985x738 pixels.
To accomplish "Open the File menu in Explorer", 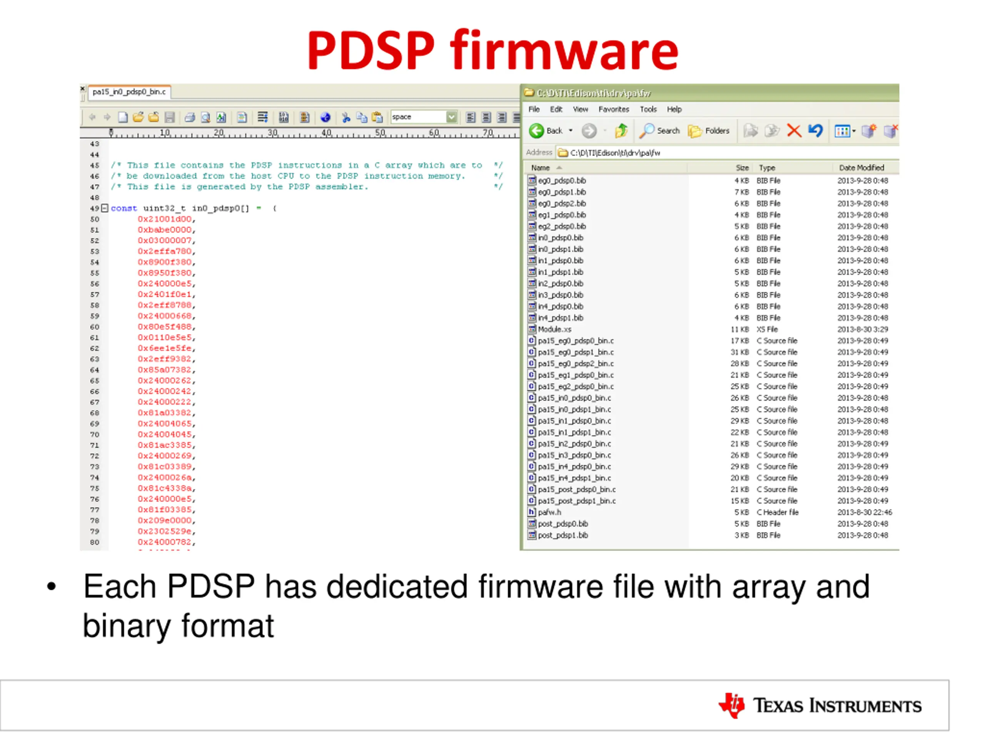I will click(x=534, y=110).
